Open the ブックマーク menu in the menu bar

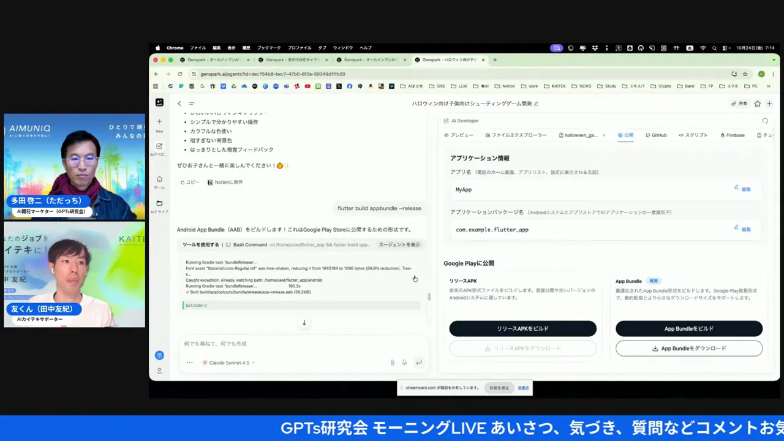269,48
